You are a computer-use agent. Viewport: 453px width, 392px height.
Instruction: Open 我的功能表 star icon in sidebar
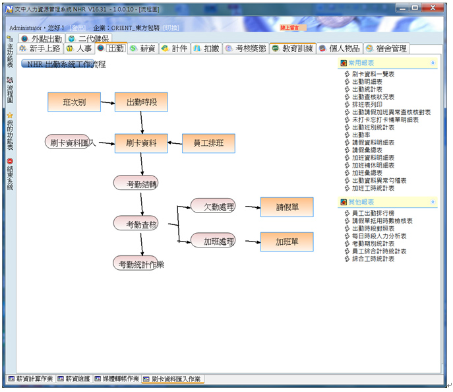coord(10,114)
